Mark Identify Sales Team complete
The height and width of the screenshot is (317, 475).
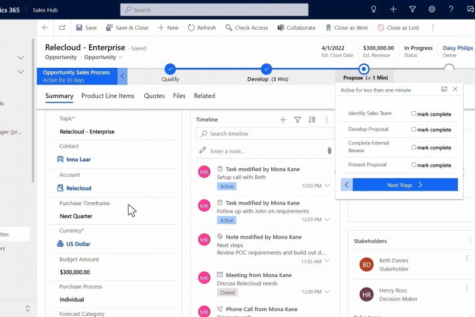click(x=413, y=114)
